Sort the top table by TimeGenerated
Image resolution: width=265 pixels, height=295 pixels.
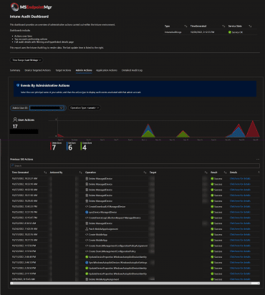tap(223, 26)
